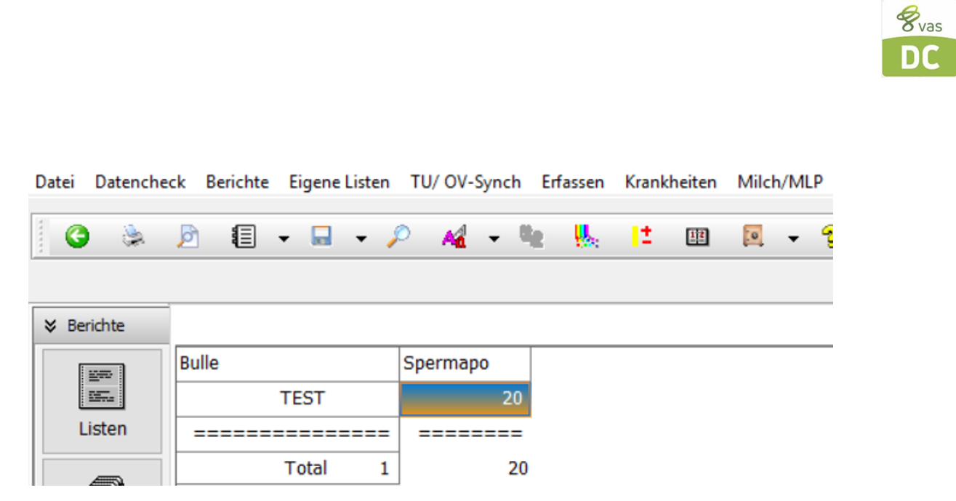Click the font formatting 'A' icon
Image resolution: width=956 pixels, height=501 pixels.
(x=454, y=236)
